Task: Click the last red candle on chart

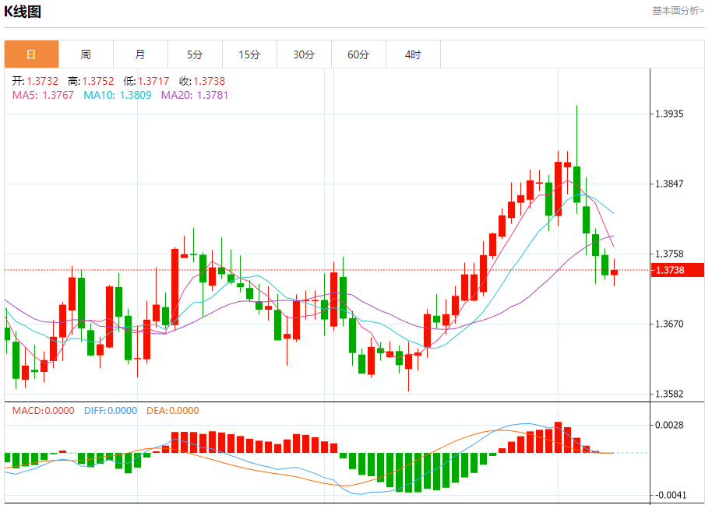Action: point(614,272)
